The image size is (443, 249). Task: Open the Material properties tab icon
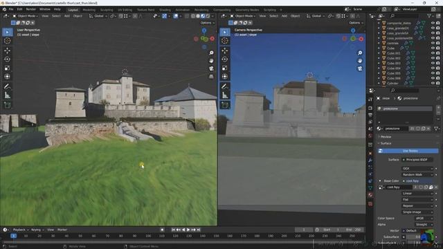click(370, 195)
